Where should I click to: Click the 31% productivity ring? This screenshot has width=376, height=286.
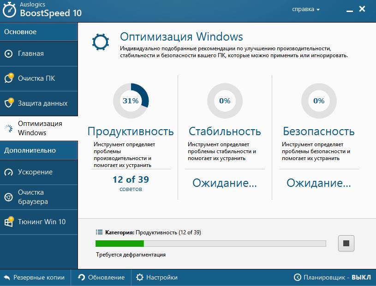click(131, 101)
